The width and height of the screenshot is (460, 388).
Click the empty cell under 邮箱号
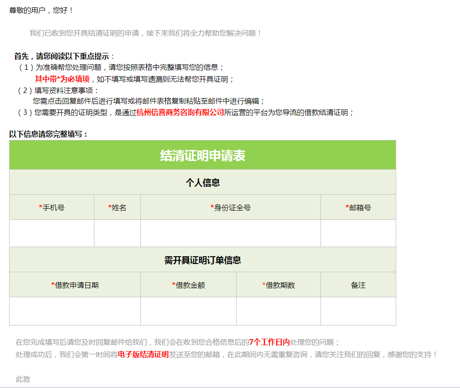coord(358,233)
